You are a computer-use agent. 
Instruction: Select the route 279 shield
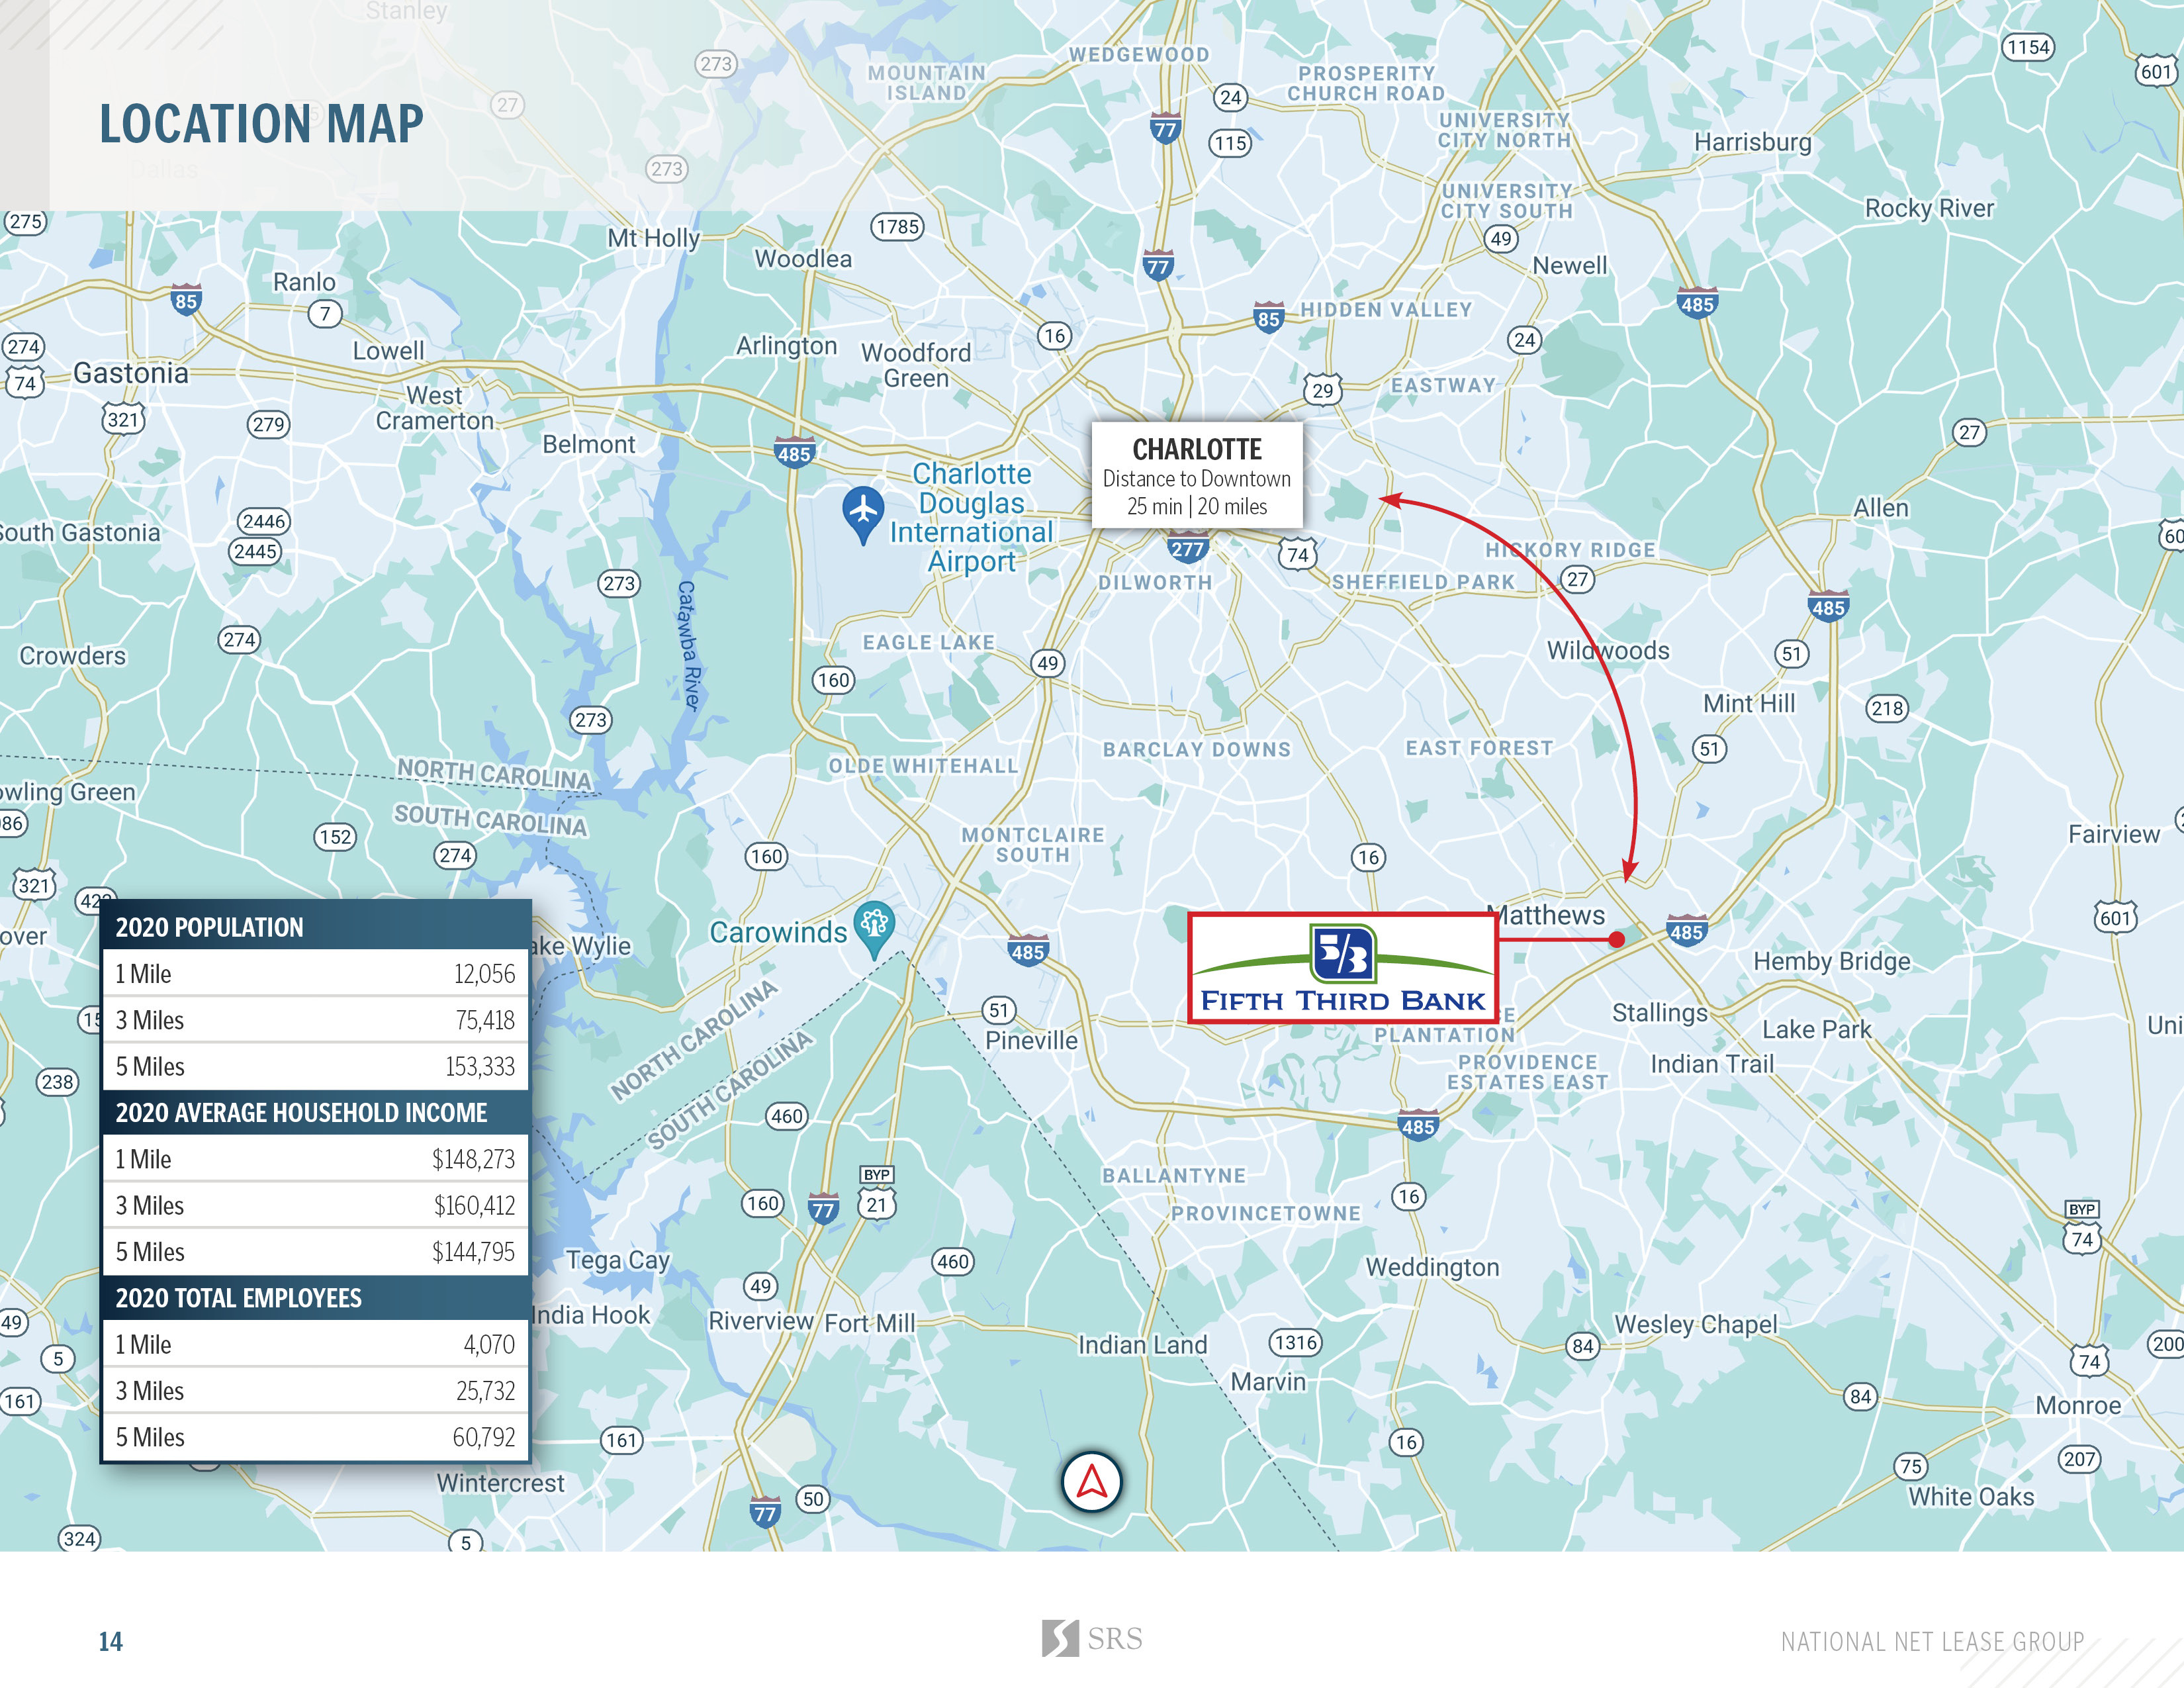point(268,424)
